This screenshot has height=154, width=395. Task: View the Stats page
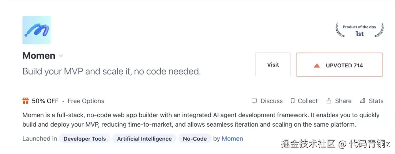coord(376,101)
